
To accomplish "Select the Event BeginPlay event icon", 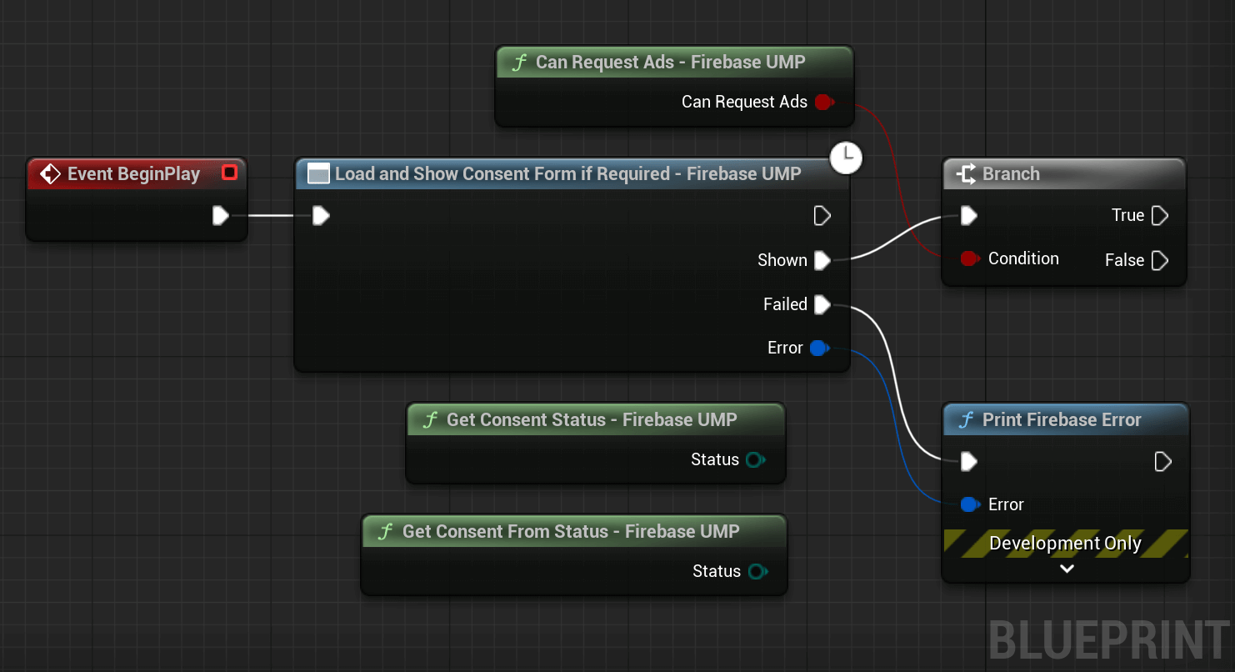I will click(50, 174).
